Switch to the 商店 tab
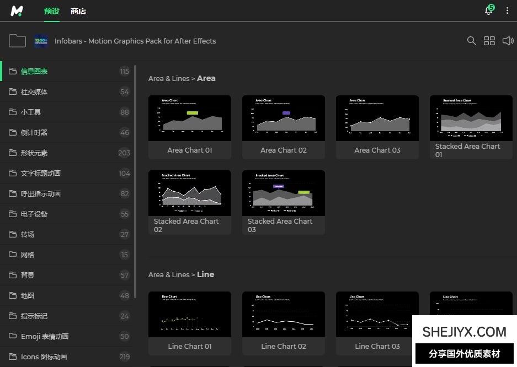517x367 pixels. (x=78, y=11)
